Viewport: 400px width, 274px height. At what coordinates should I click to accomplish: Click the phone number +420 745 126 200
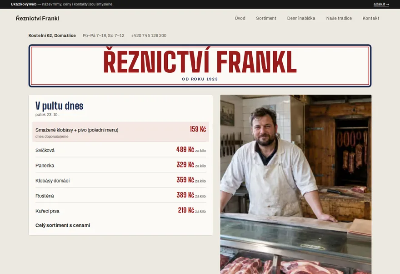(x=149, y=36)
